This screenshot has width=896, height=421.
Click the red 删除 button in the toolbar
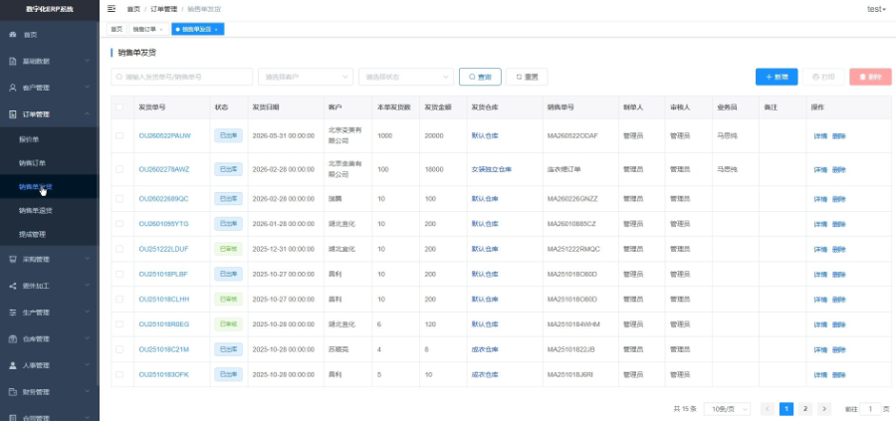point(870,77)
